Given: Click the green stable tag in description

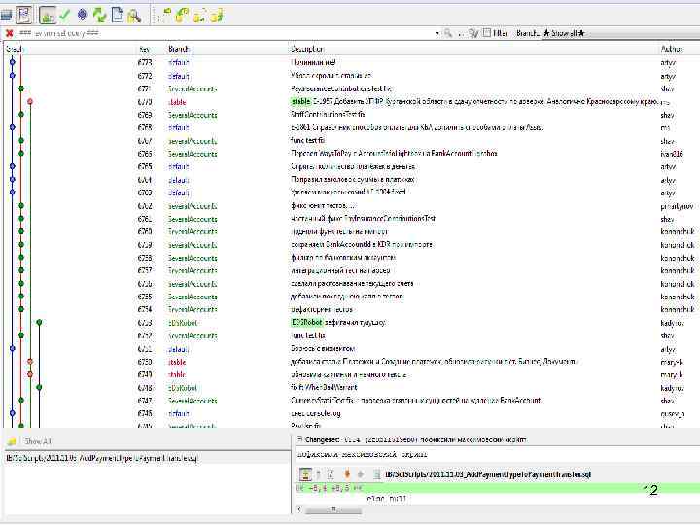Looking at the screenshot, I should click(300, 102).
